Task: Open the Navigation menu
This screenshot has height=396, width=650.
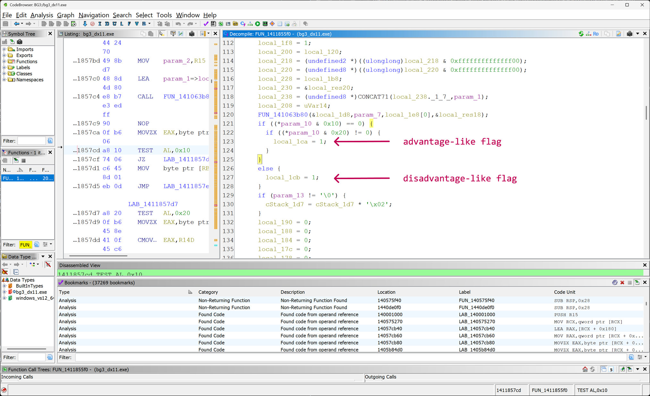Action: pyautogui.click(x=94, y=15)
